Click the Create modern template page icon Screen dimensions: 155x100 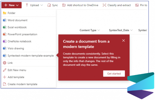[5, 84]
